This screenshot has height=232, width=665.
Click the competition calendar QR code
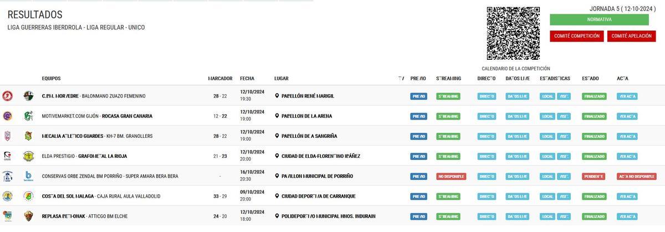(513, 33)
